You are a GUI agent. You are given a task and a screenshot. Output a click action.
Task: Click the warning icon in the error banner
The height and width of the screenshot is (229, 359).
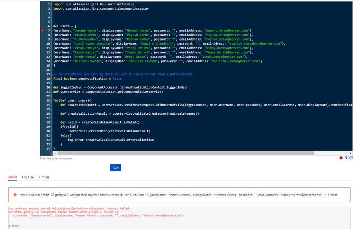15,195
